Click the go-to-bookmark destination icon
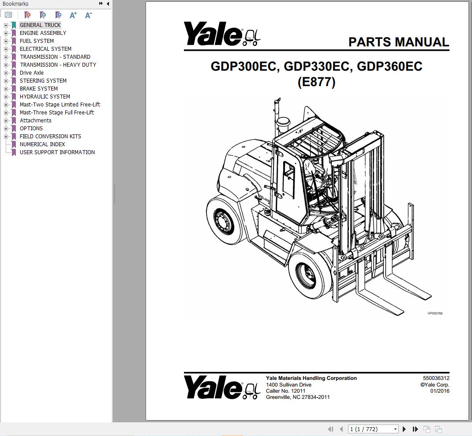The image size is (472, 436). coord(58,15)
